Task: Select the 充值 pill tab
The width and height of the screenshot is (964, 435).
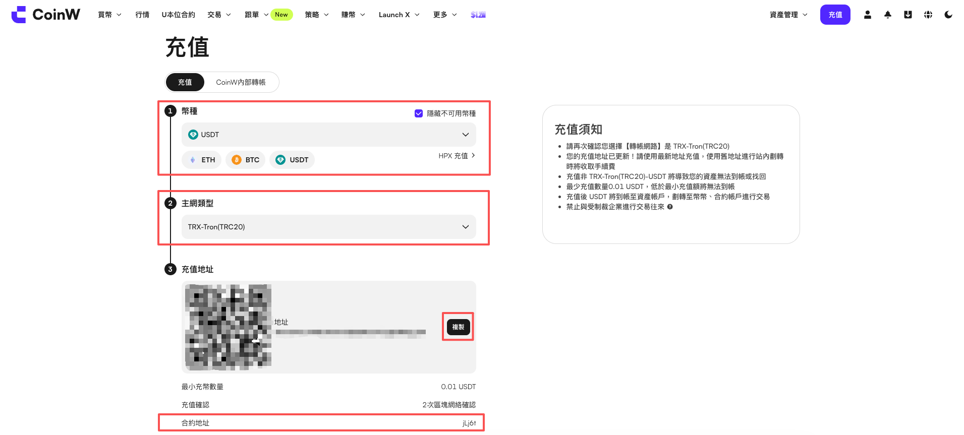Action: 185,82
